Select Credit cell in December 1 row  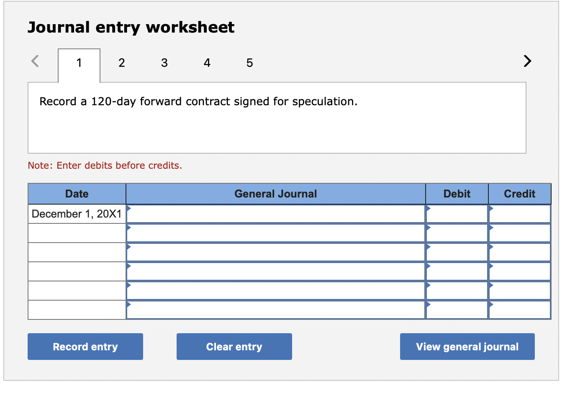click(520, 214)
